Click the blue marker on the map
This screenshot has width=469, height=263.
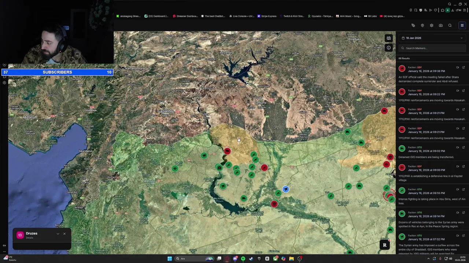pos(285,189)
